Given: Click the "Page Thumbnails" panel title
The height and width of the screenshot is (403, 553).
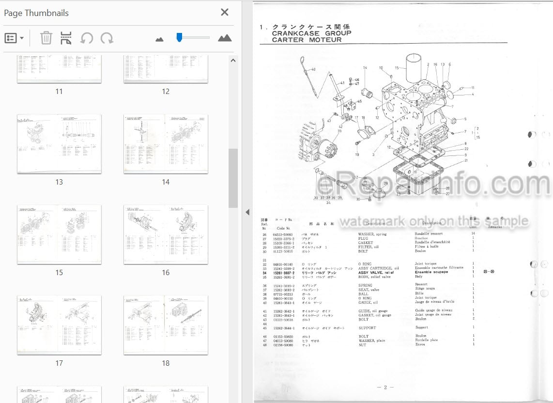Looking at the screenshot, I should (36, 13).
